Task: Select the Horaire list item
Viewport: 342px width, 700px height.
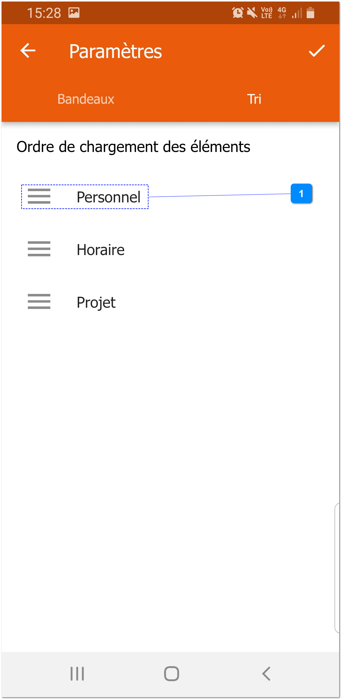Action: pos(101,250)
